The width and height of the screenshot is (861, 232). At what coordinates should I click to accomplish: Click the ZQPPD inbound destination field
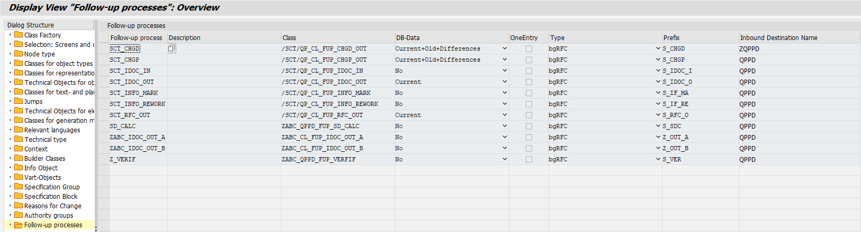pyautogui.click(x=749, y=49)
